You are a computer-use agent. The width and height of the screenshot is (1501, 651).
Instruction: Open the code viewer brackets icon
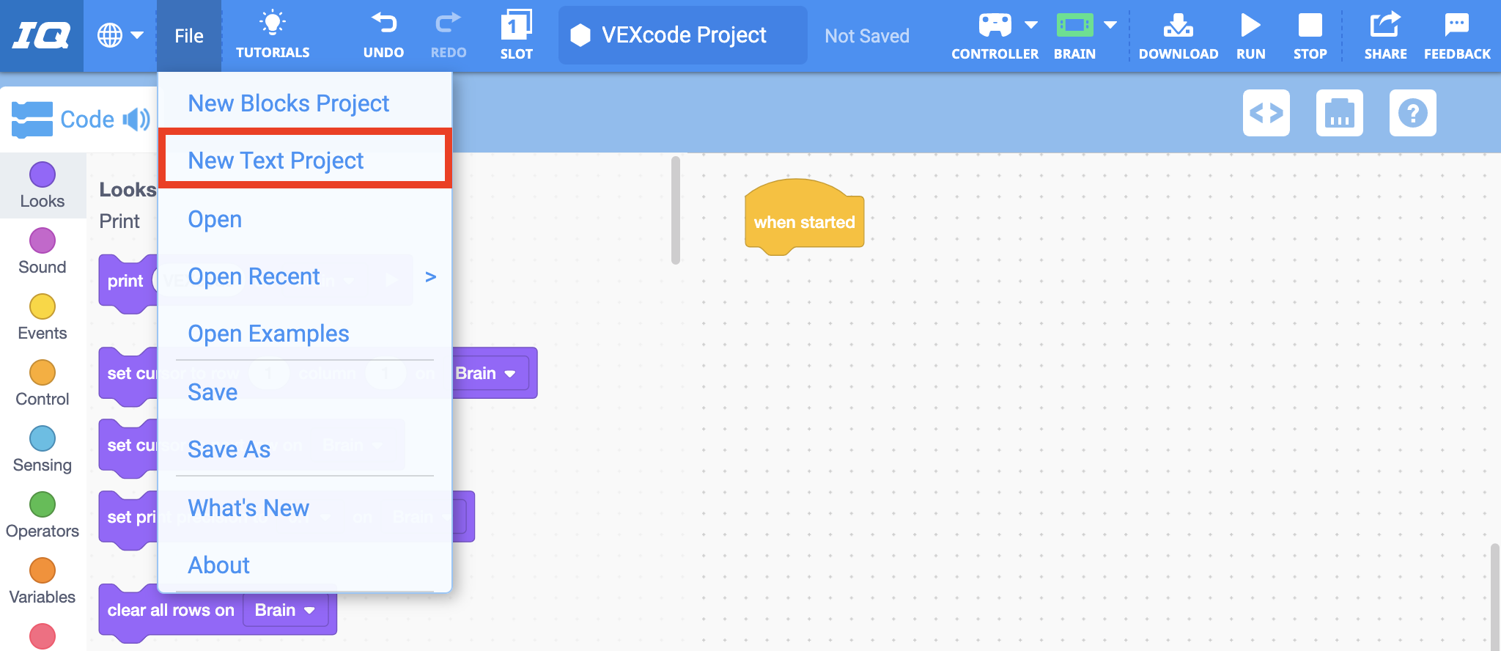coord(1266,113)
